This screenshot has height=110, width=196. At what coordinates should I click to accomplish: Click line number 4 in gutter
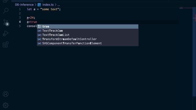point(20,22)
